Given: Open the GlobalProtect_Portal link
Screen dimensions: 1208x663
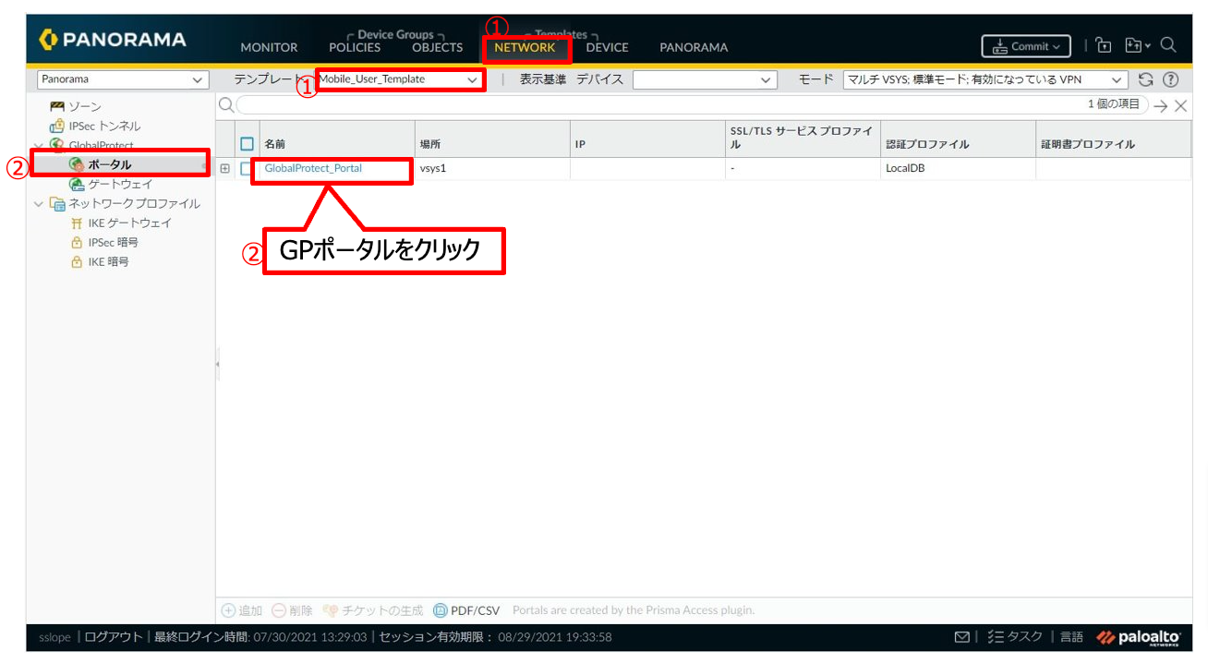Looking at the screenshot, I should click(x=313, y=169).
